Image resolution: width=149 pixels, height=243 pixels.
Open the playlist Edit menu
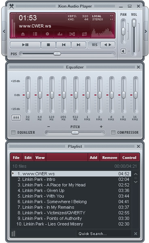click(28, 158)
